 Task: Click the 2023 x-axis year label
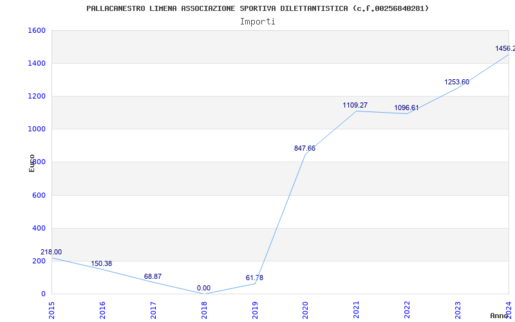[458, 310]
